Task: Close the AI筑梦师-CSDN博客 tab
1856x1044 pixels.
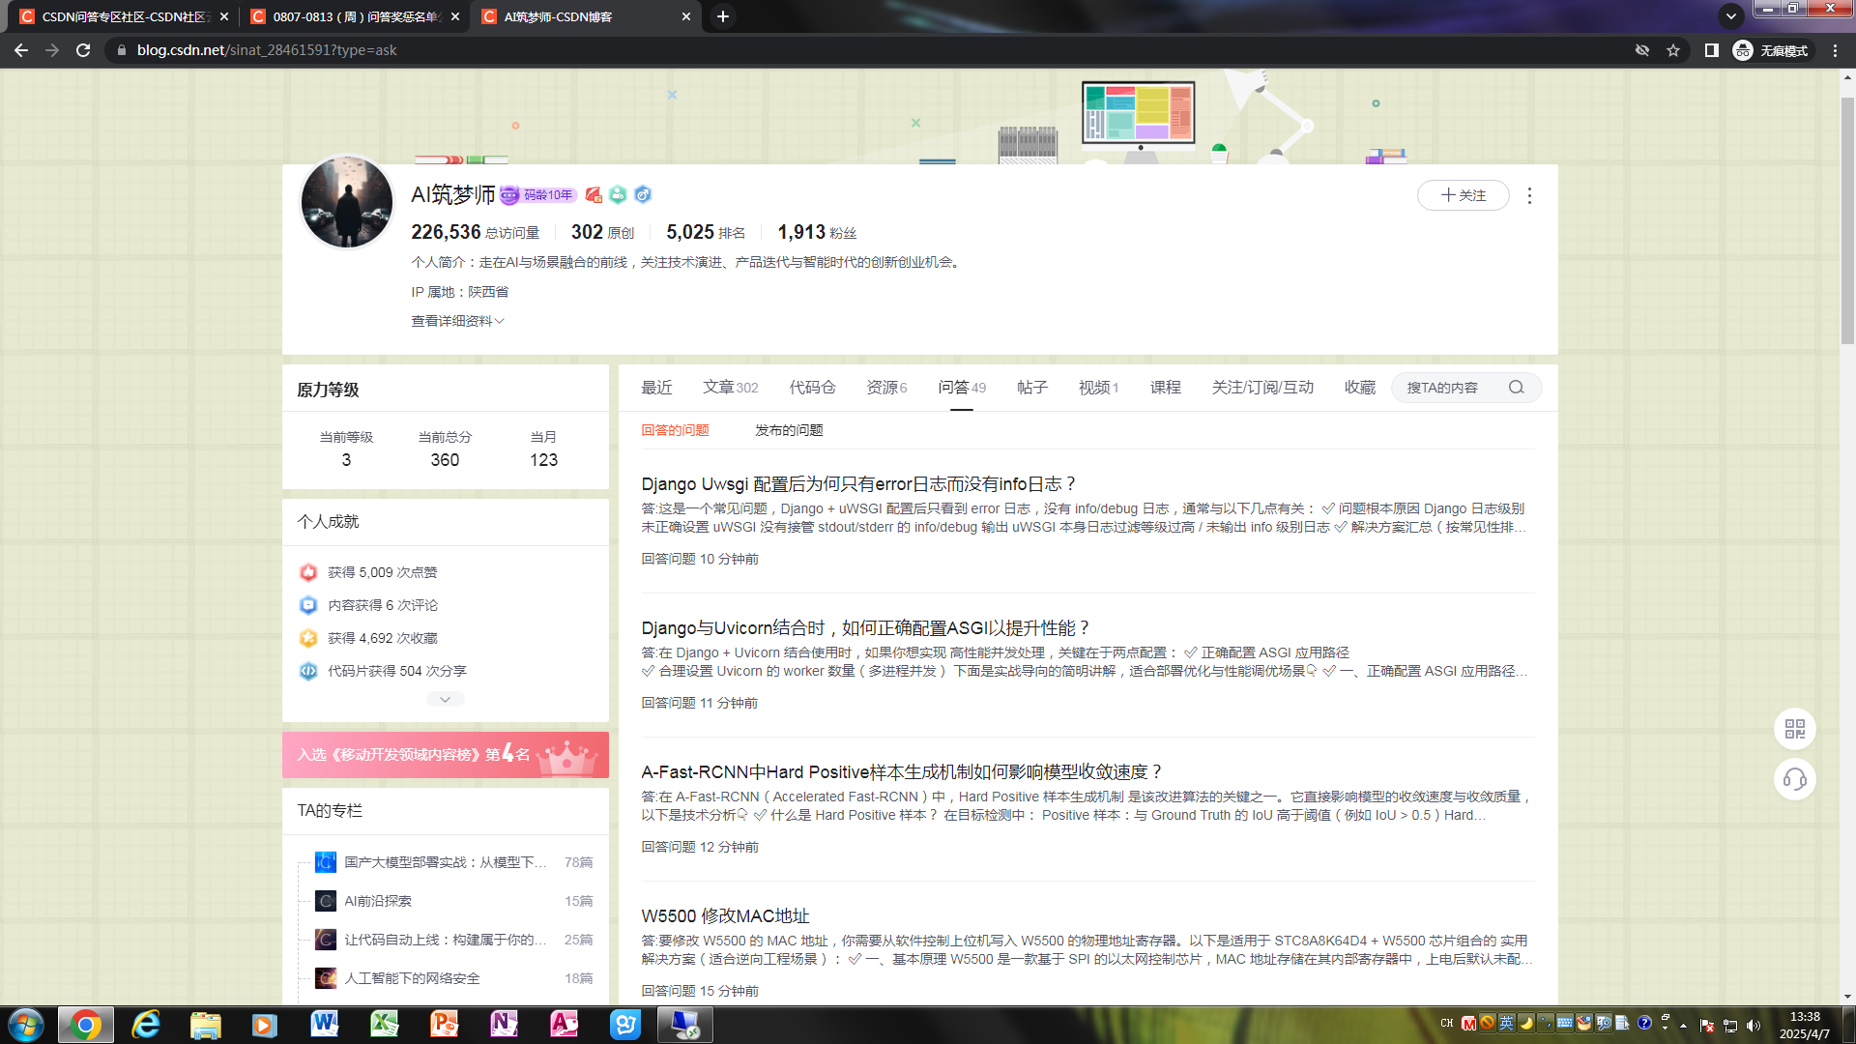Action: coord(686,16)
